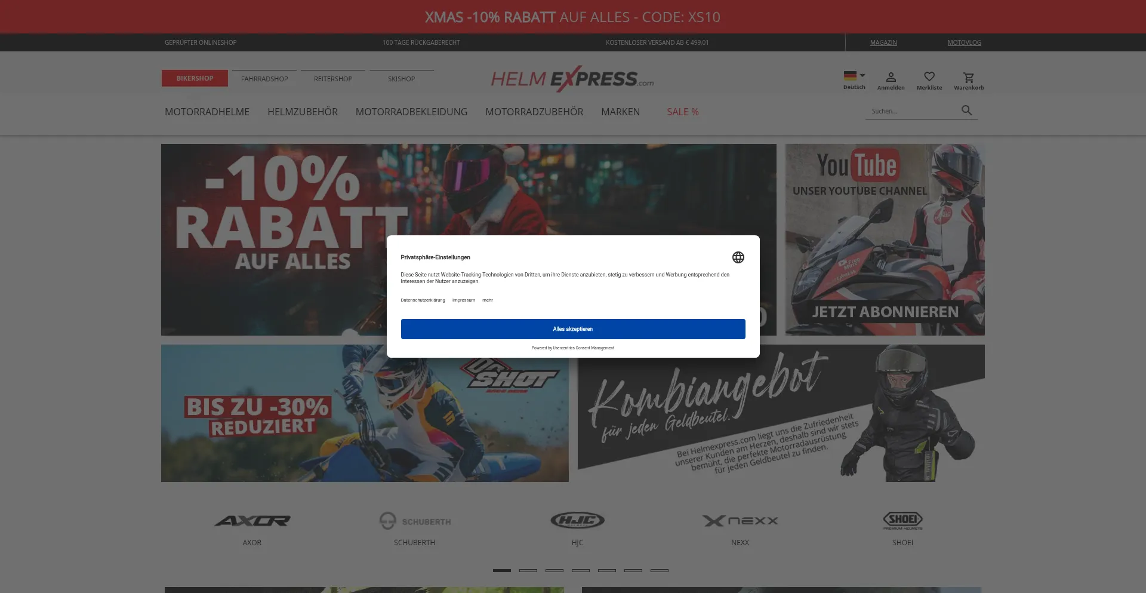Image resolution: width=1146 pixels, height=593 pixels.
Task: Click the Anmelden account icon
Action: click(891, 76)
